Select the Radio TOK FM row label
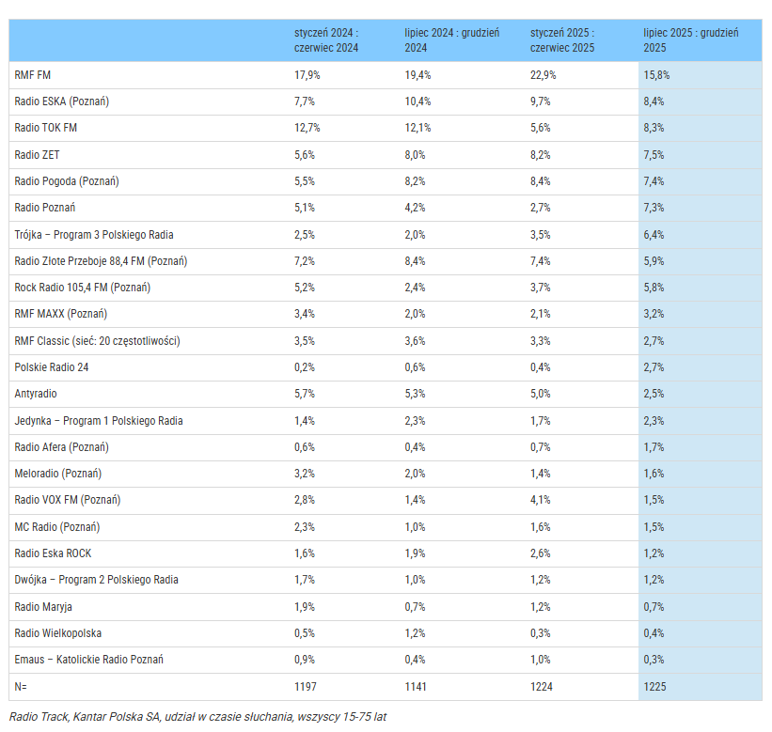 coord(46,128)
